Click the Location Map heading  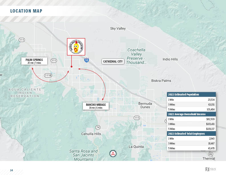pyautogui.click(x=26, y=11)
